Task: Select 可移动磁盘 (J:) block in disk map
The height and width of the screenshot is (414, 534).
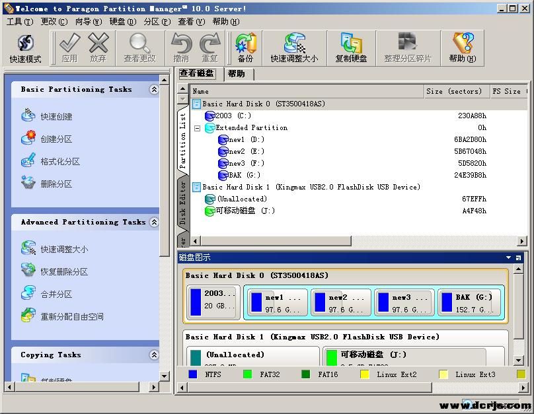Action: pyautogui.click(x=413, y=356)
